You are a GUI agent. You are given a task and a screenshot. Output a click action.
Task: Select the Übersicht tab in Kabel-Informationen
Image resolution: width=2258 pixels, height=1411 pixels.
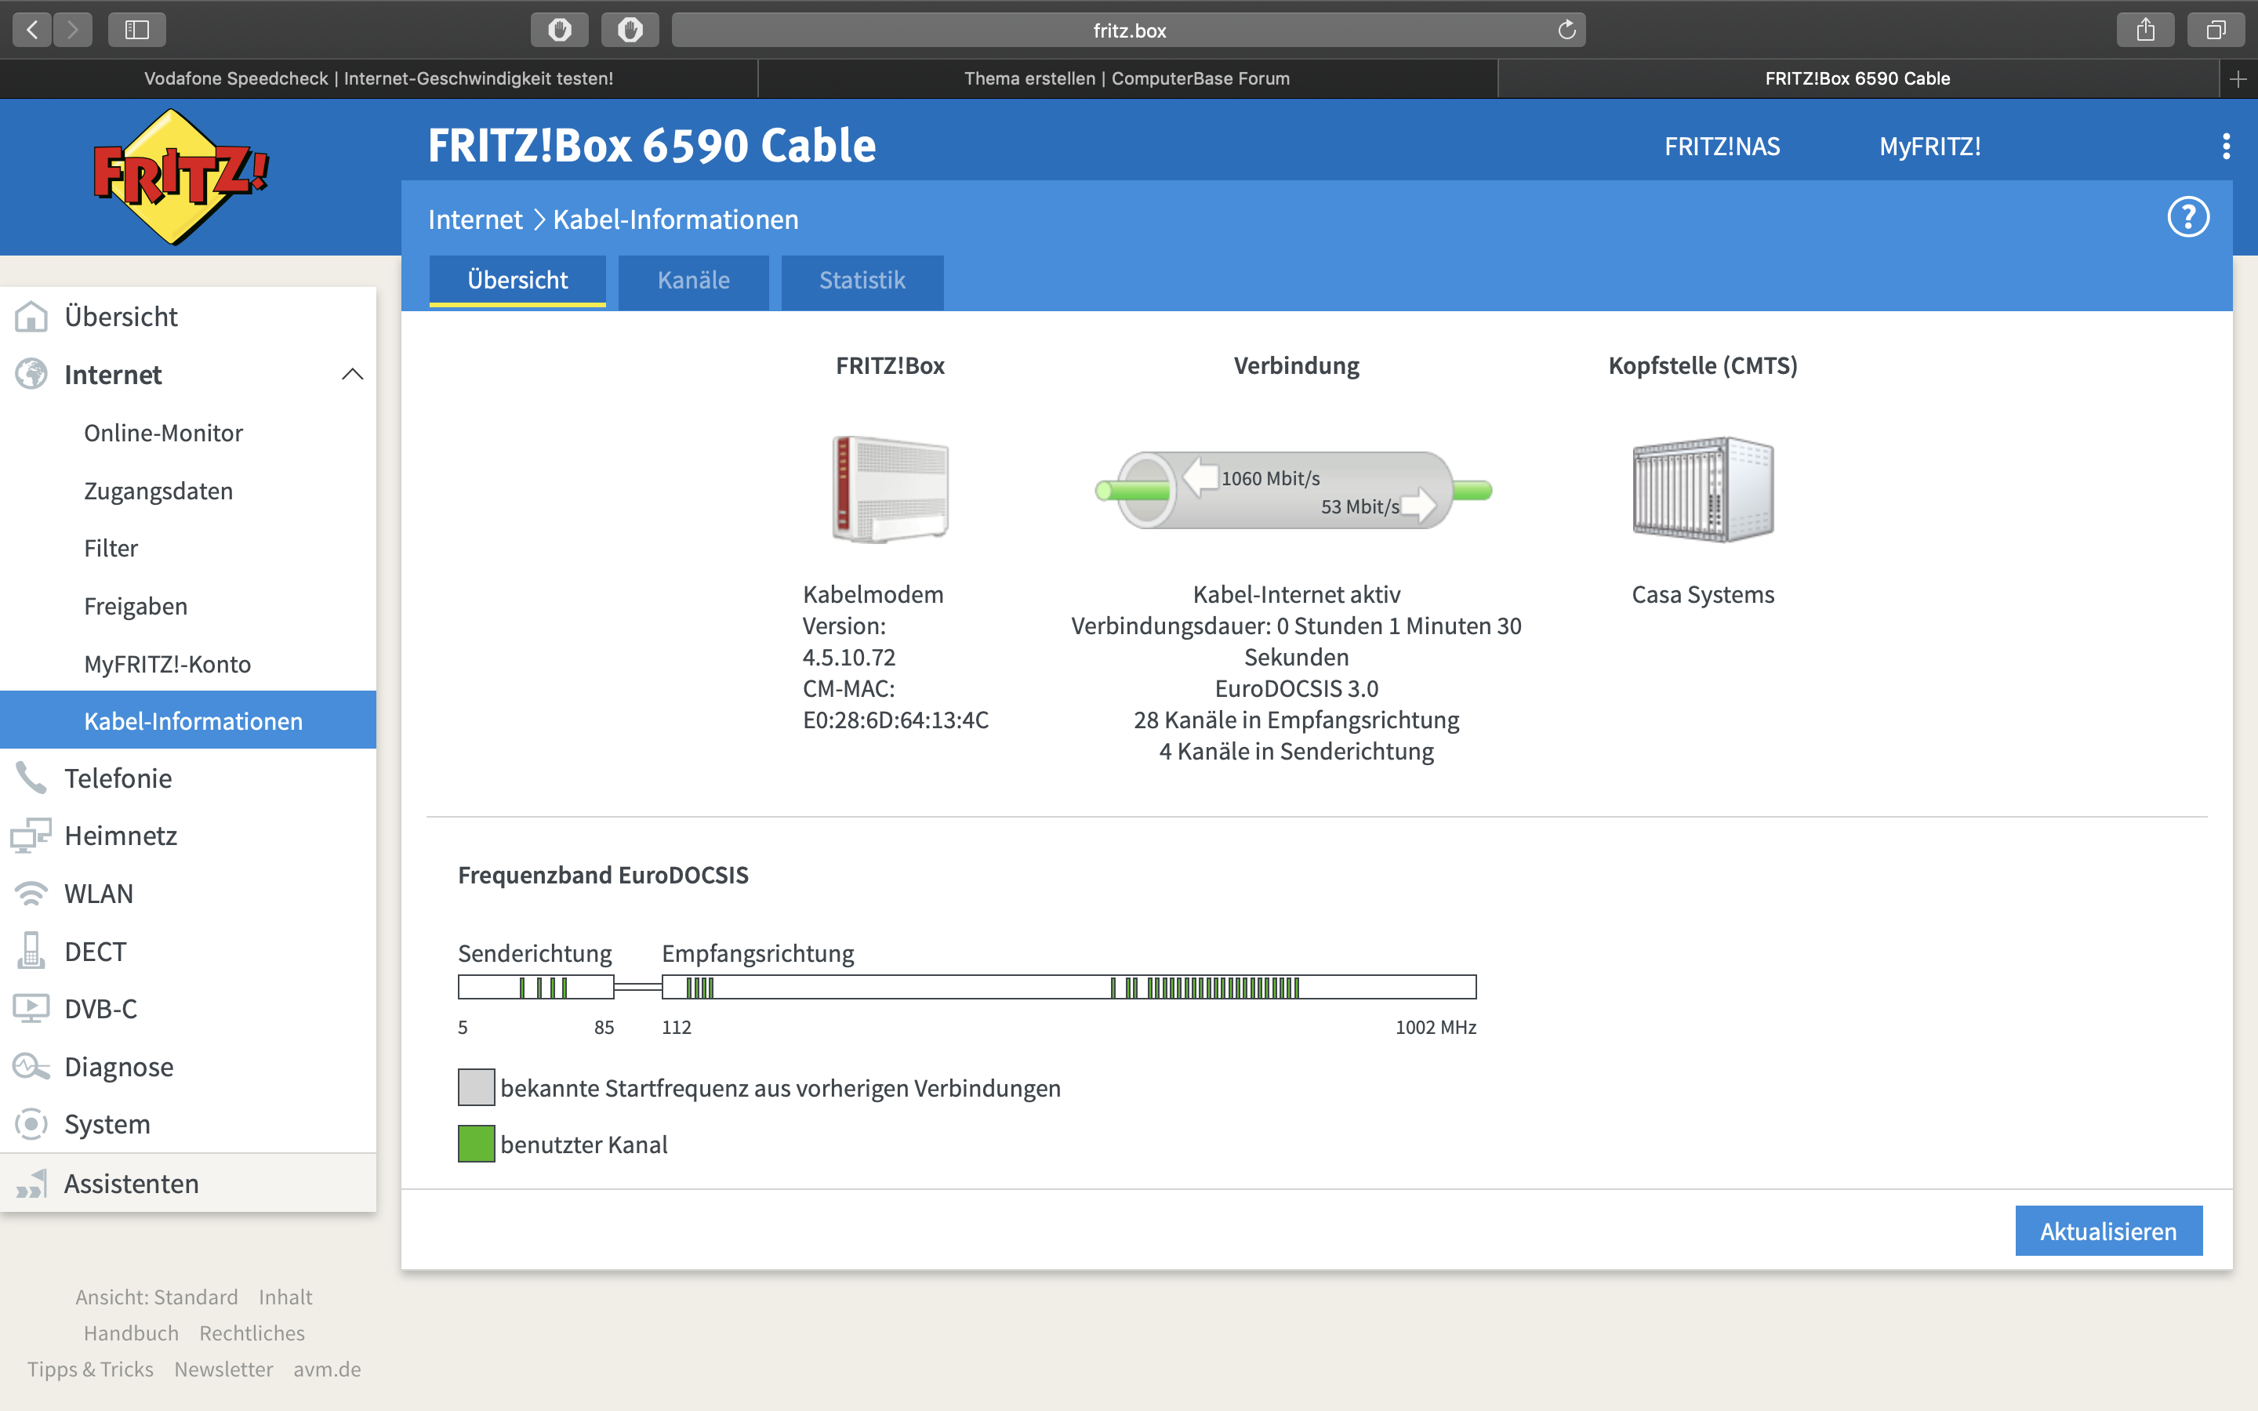coord(517,281)
